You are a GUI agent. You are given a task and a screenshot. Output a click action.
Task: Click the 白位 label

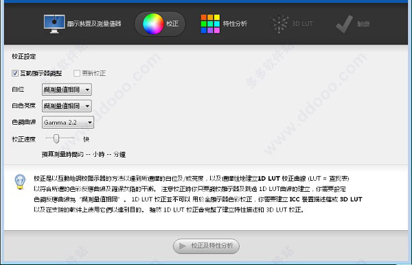click(x=18, y=90)
